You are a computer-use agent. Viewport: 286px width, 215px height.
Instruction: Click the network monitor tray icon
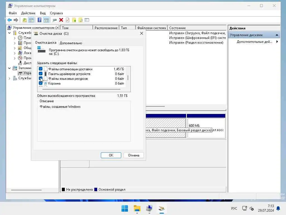244,208
